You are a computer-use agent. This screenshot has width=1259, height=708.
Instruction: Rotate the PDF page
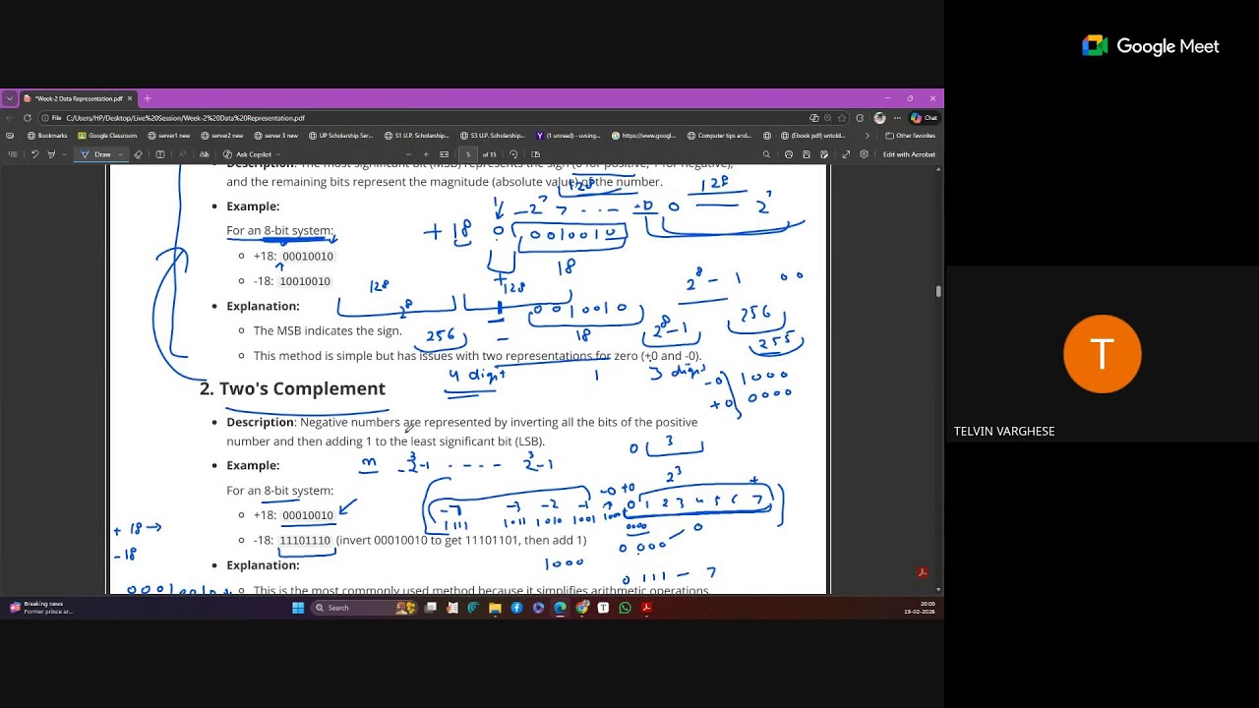(x=513, y=154)
